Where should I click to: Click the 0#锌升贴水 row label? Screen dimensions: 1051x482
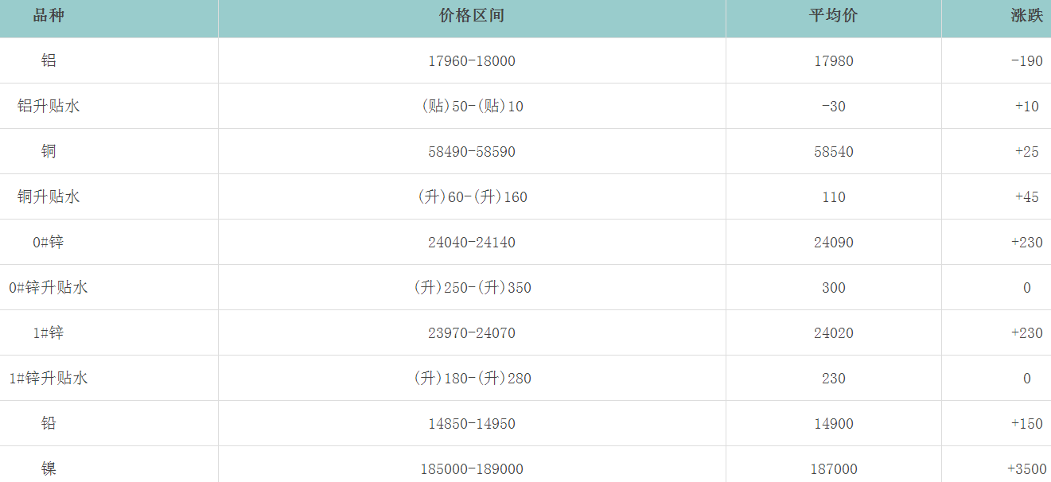[49, 287]
